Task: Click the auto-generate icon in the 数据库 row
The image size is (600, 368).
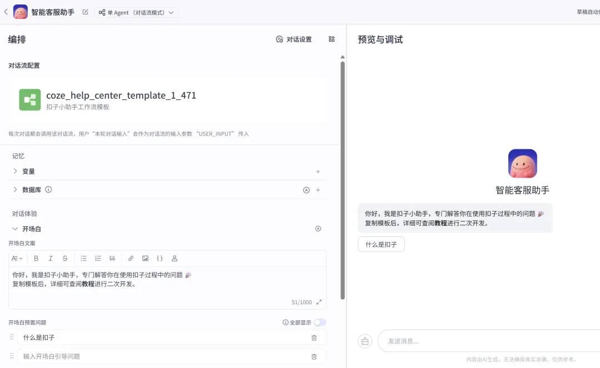Action: tap(306, 190)
